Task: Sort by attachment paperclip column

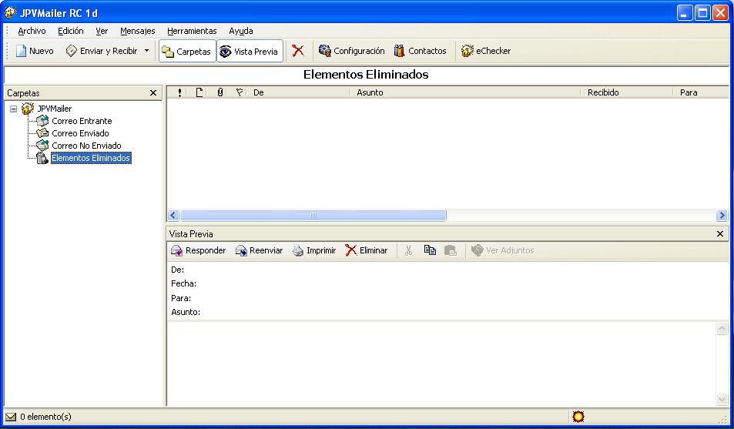Action: pos(220,92)
